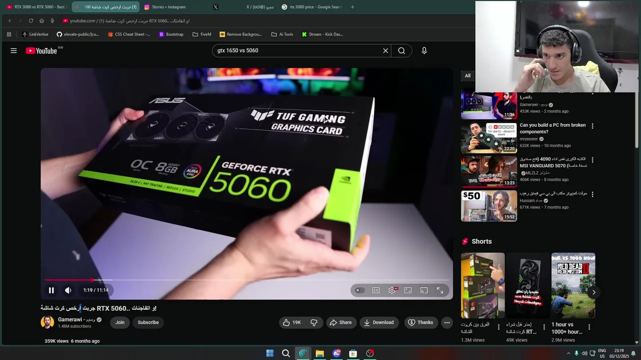Open the 22:20 mryeester video thumbnail
Viewport: 641px width, 360px height.
(x=489, y=137)
